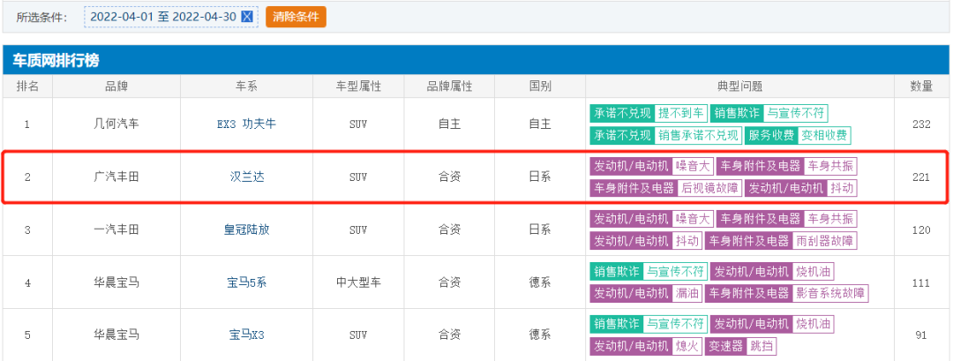The width and height of the screenshot is (953, 361).
Task: Click the count value 111
Action: click(x=921, y=282)
